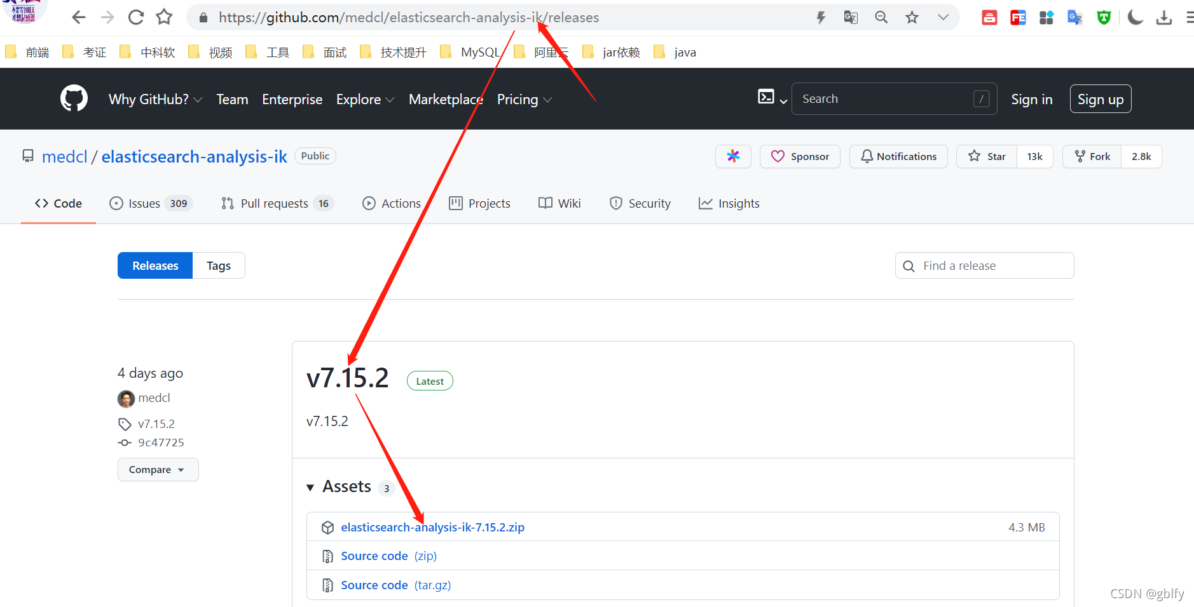Focus the GitHub Search field
Screen dimensions: 1194x607
[894, 98]
